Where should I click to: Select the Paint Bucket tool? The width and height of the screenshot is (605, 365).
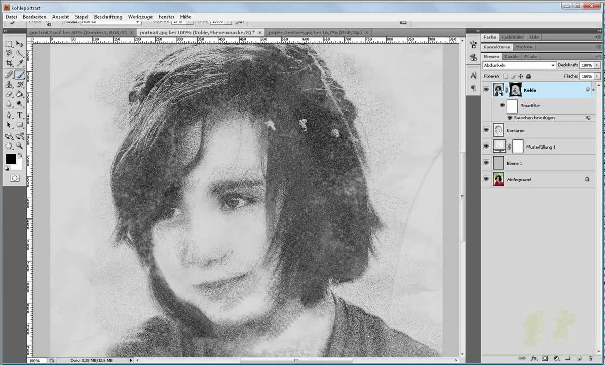coord(20,94)
